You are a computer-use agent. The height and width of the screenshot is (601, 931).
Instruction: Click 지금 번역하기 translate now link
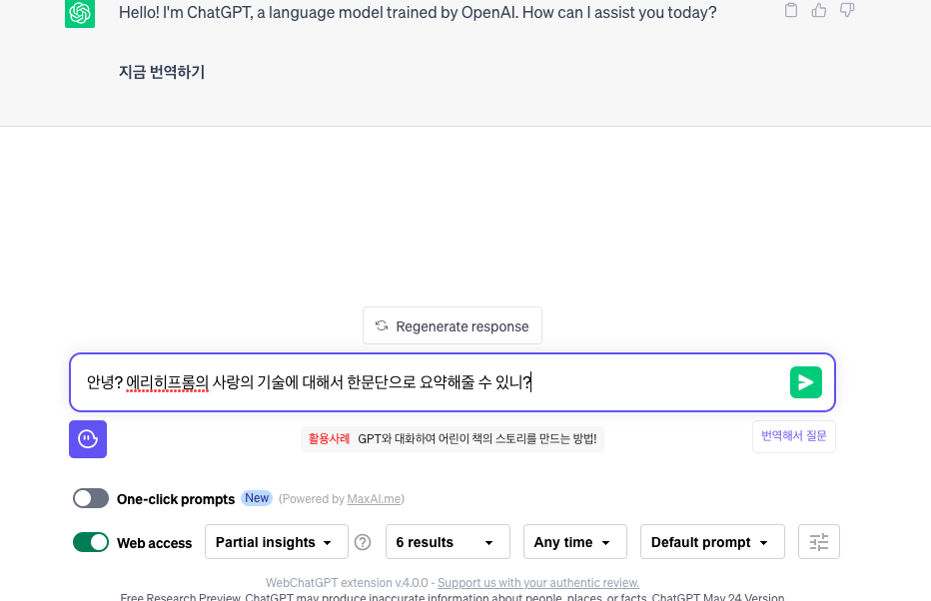point(162,73)
